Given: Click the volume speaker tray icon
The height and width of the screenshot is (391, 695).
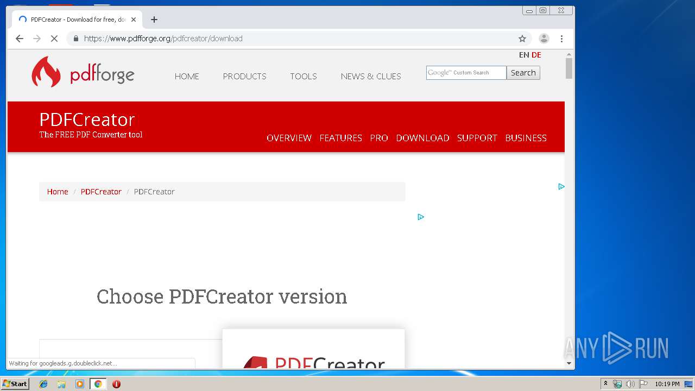Looking at the screenshot, I should (x=630, y=384).
